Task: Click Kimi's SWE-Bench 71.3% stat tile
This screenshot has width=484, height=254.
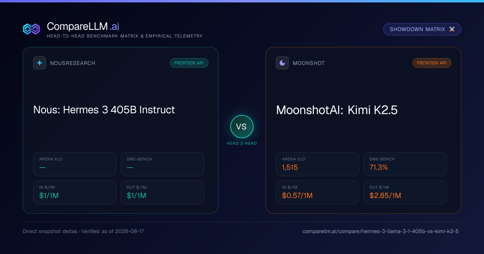Action: tap(405, 164)
